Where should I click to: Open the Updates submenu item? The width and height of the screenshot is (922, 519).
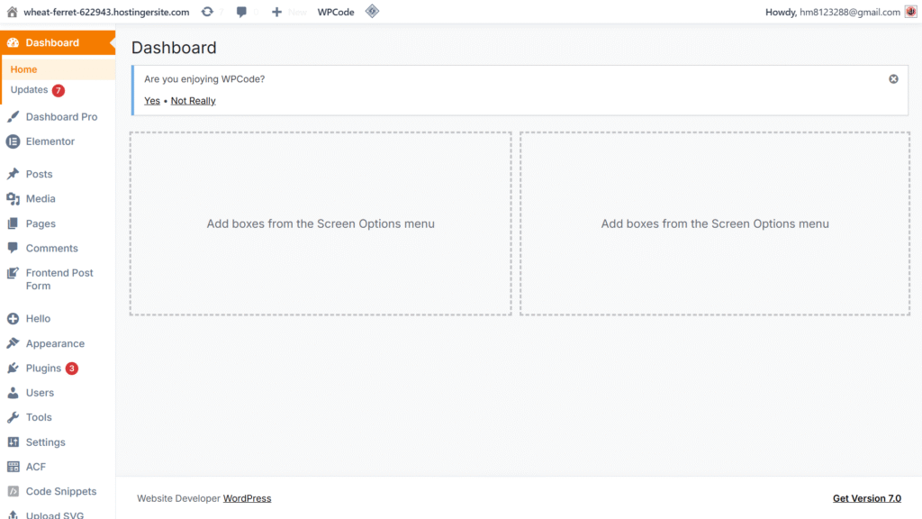(29, 89)
